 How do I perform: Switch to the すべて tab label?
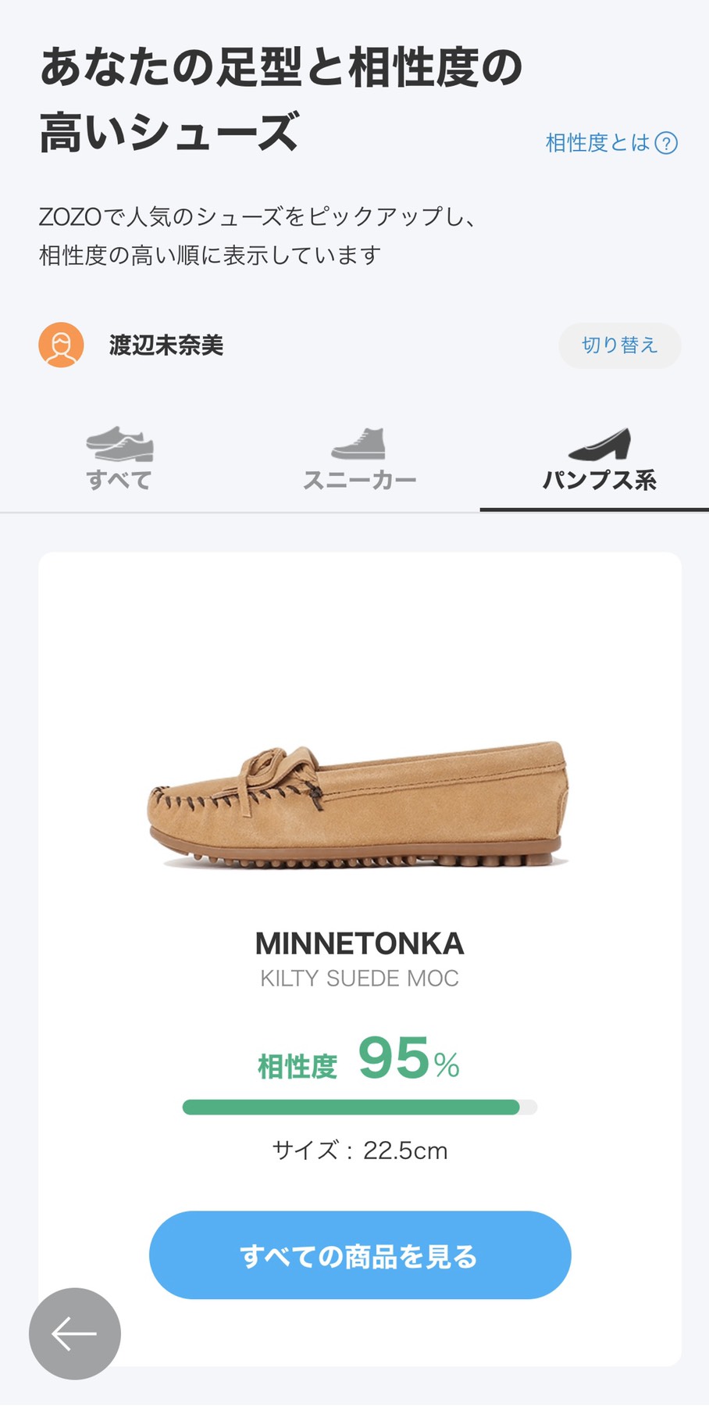coord(119,479)
